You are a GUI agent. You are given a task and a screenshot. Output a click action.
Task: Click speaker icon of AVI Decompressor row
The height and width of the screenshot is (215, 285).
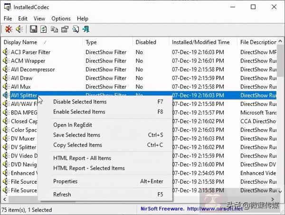coord(6,69)
